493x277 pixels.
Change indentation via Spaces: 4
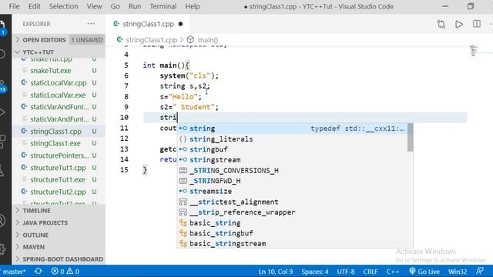(x=315, y=272)
